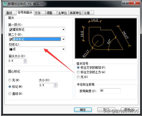Decrease 箭头大小 with the down spinner

coord(25,62)
